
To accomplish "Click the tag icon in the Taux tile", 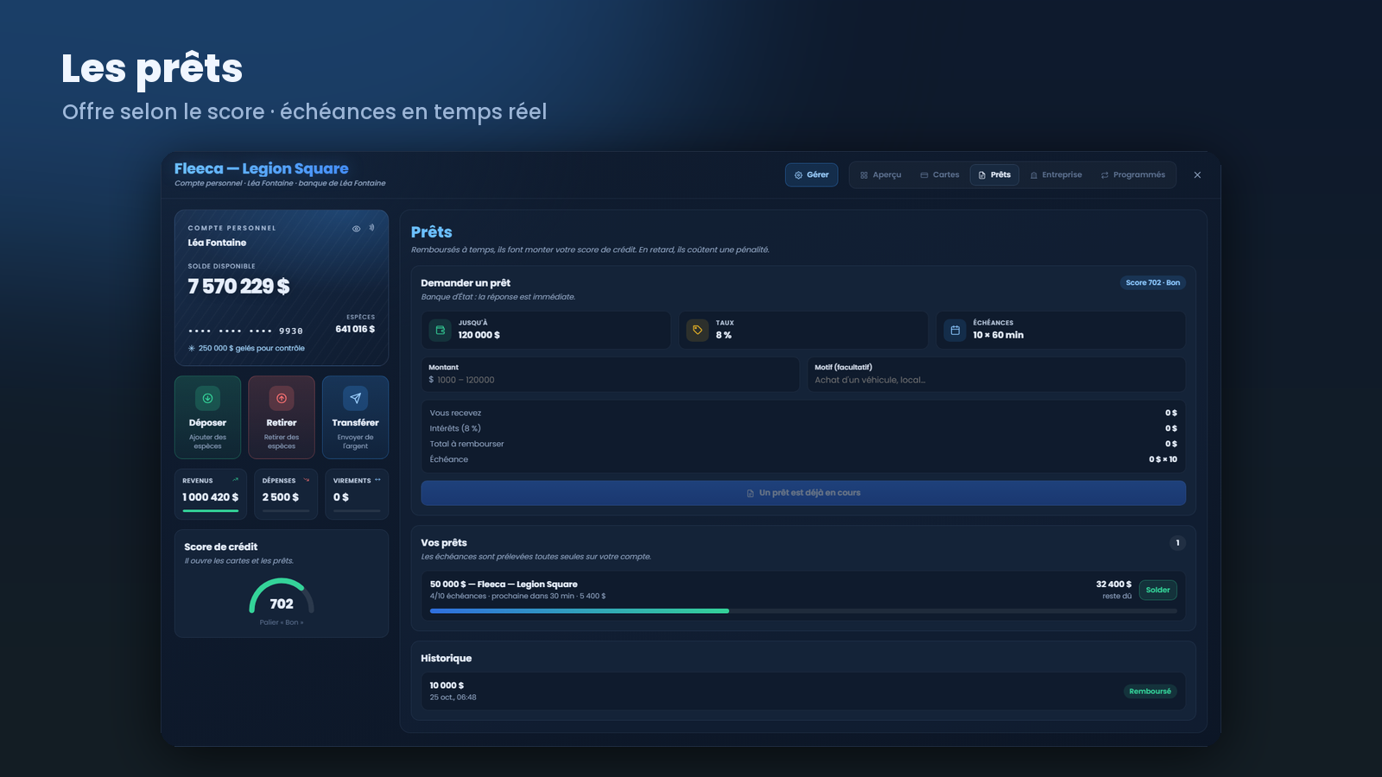I will (x=697, y=330).
